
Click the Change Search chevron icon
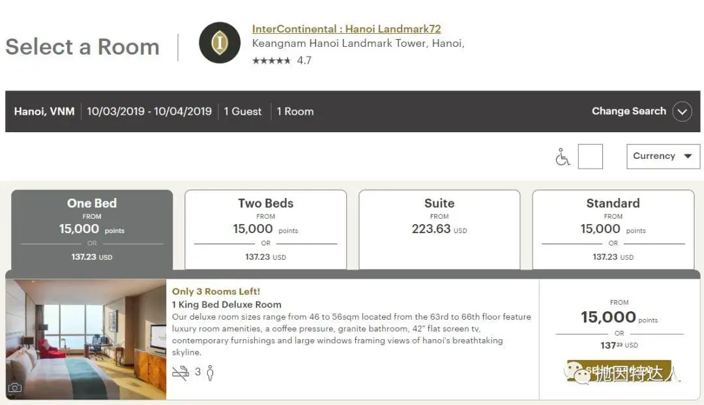(682, 111)
